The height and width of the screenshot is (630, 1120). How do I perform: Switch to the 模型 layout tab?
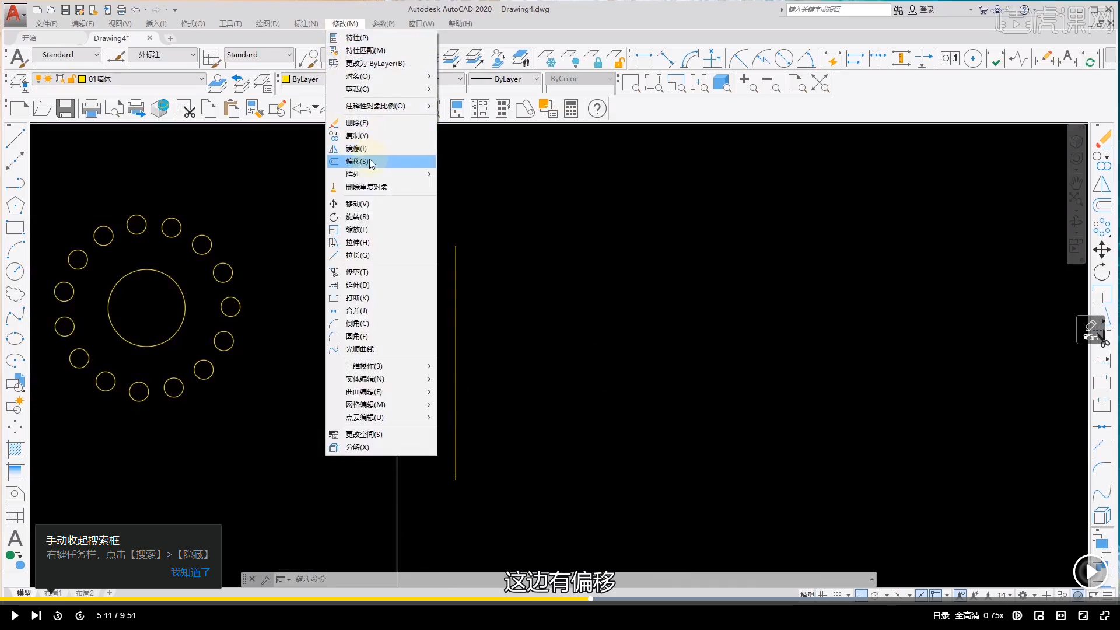(24, 593)
